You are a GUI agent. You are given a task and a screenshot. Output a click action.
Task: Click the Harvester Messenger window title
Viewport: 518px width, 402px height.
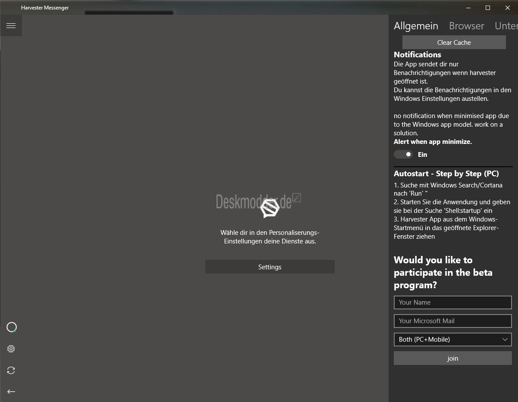[x=45, y=8]
